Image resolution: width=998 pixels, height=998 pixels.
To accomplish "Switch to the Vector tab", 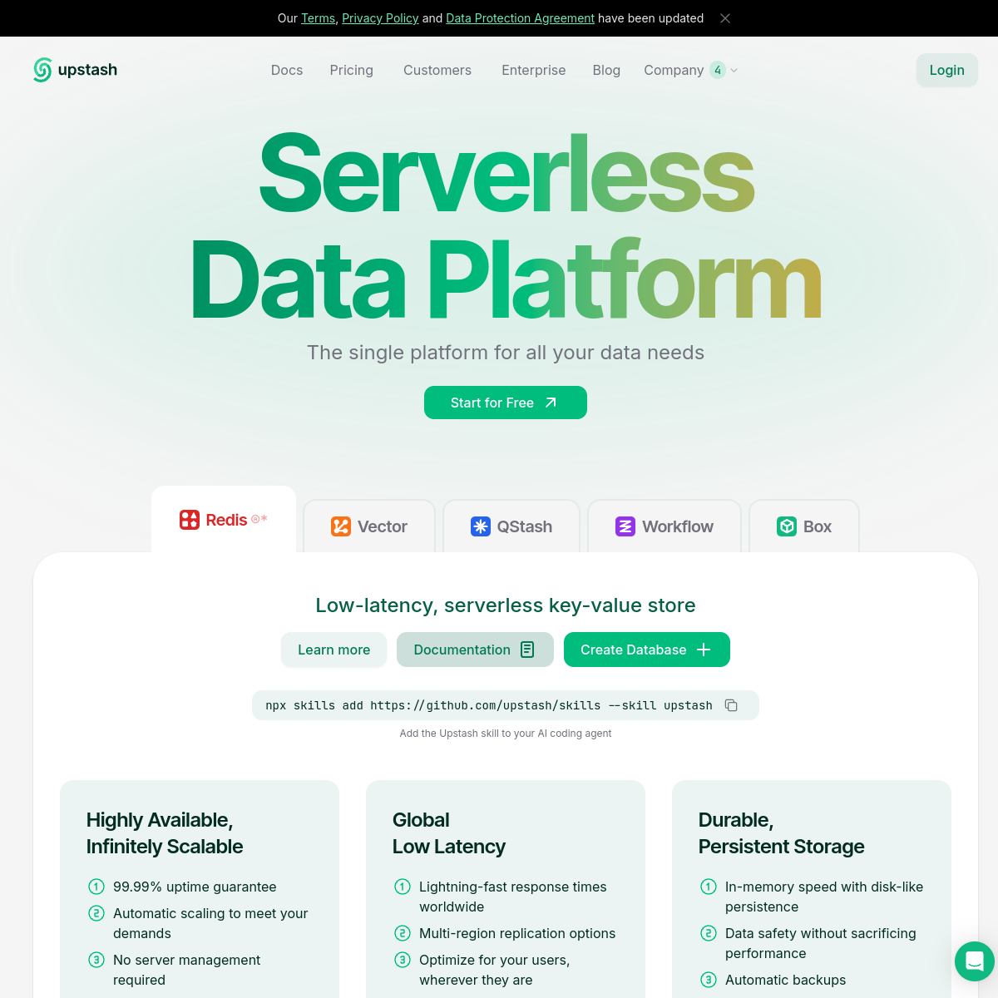I will tap(369, 526).
